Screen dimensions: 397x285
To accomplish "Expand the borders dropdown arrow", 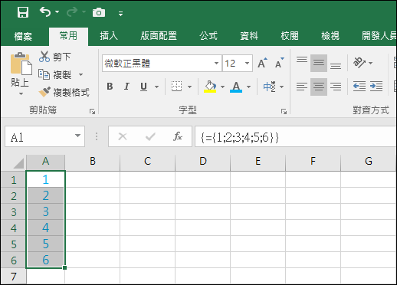I will coord(189,87).
